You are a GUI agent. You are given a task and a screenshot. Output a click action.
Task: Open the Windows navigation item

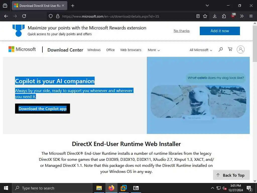click(94, 50)
